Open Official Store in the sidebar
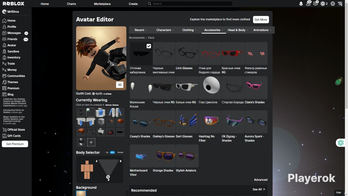348x196 pixels. (14, 130)
